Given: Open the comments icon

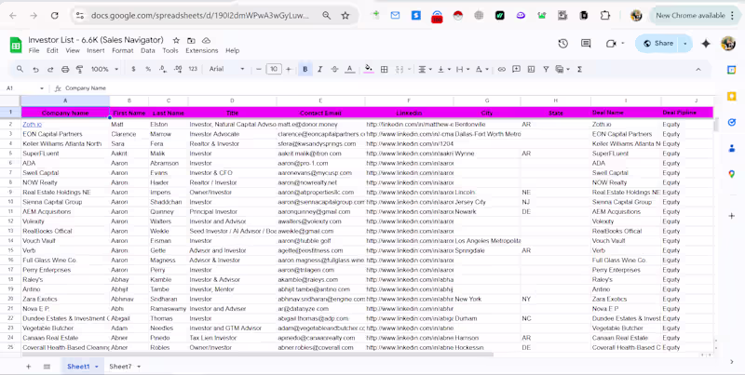Looking at the screenshot, I should [586, 44].
